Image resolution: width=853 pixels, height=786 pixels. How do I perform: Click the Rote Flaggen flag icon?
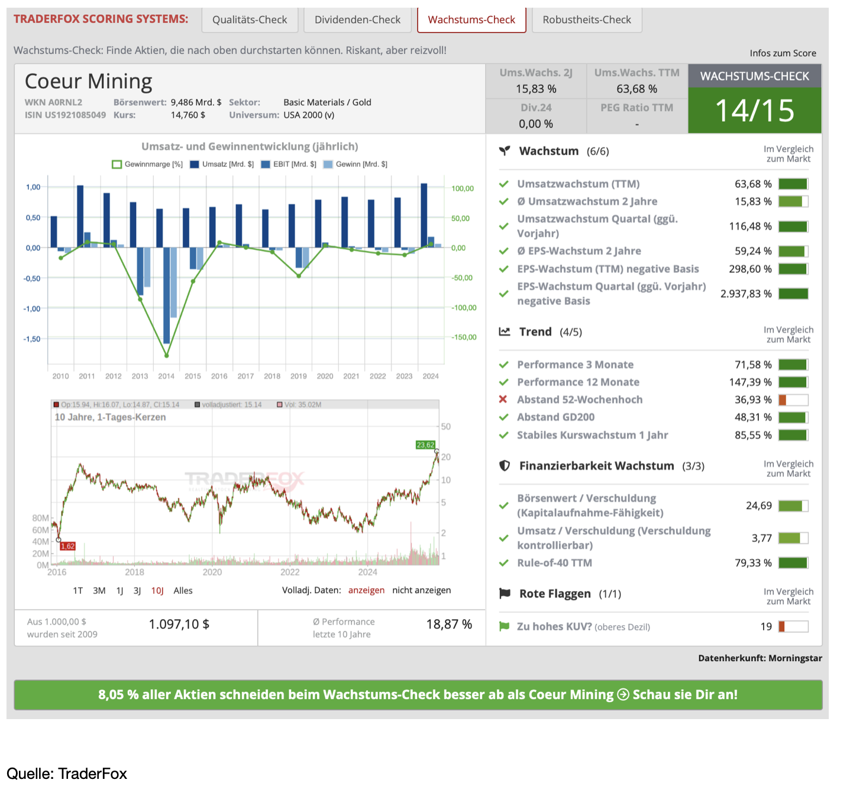(504, 594)
